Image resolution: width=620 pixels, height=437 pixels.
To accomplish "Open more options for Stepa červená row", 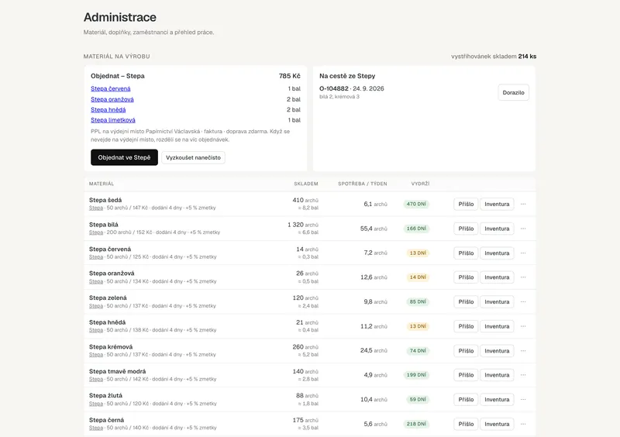I will click(x=523, y=253).
